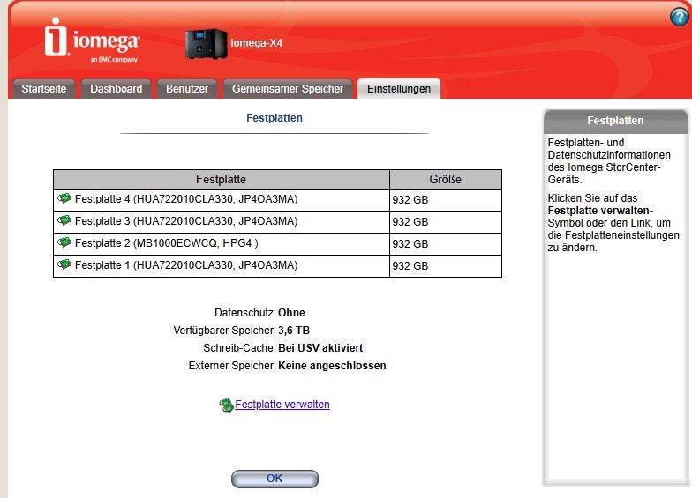
Task: Open the Dashboard tab
Action: click(117, 88)
